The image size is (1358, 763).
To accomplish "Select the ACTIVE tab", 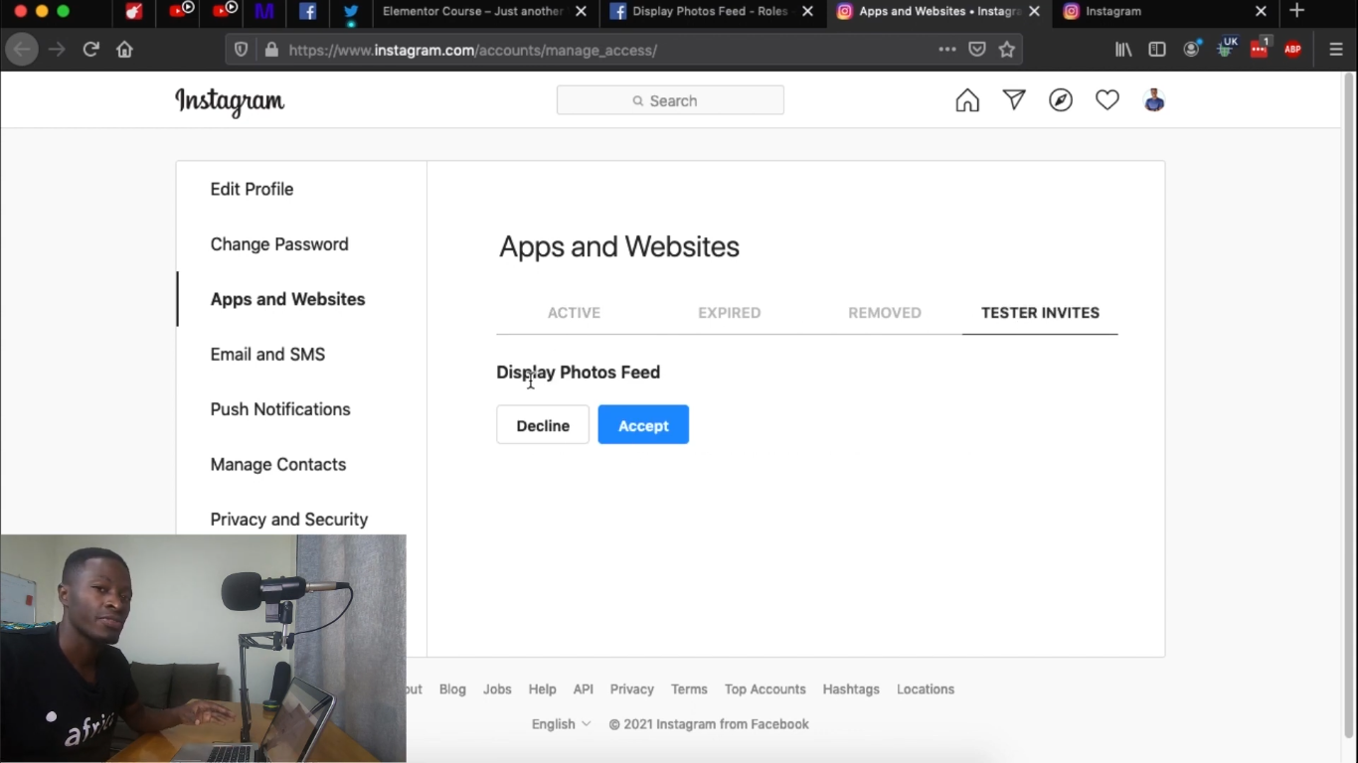I will click(574, 313).
